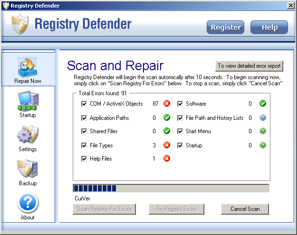
Task: Uncheck File Path and History Lists
Action: [x=180, y=118]
